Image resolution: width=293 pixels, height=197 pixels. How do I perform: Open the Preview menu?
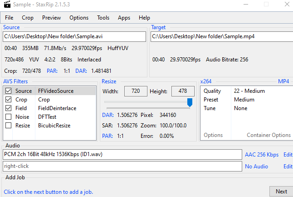(51, 18)
